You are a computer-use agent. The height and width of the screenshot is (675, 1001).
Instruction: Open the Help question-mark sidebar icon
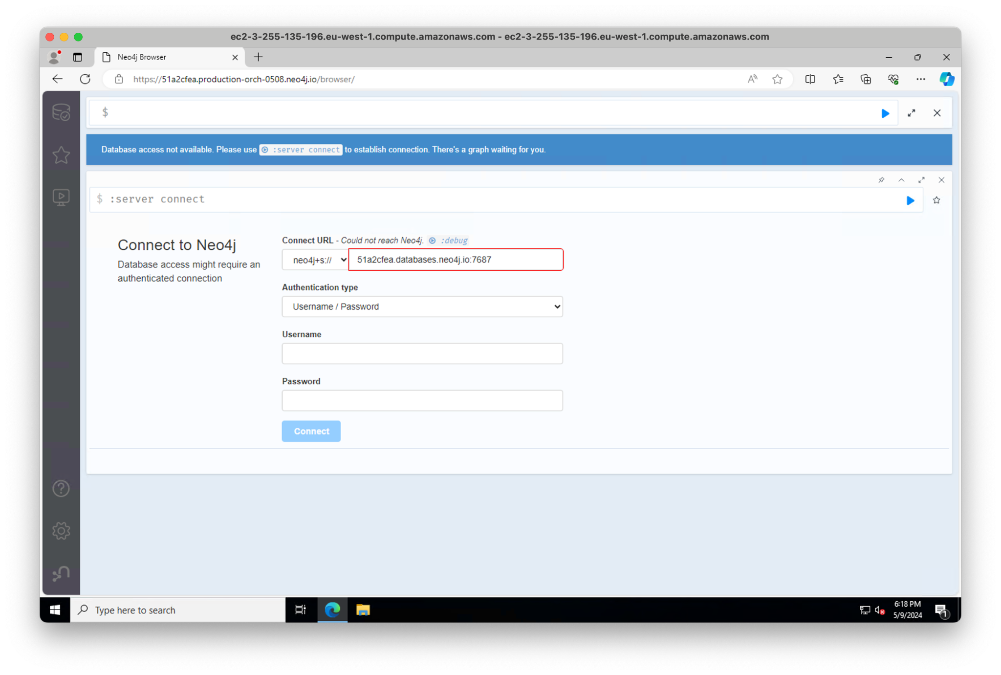61,488
